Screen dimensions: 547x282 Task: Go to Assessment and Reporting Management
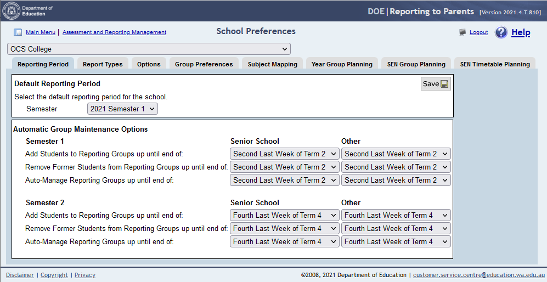pos(114,32)
